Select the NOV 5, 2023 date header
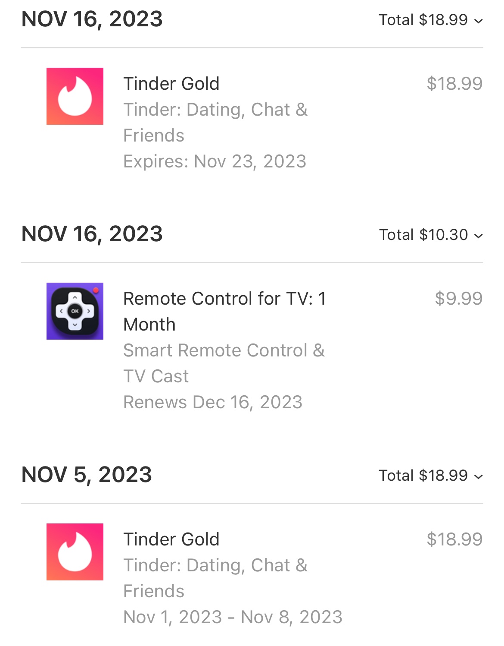 point(87,475)
